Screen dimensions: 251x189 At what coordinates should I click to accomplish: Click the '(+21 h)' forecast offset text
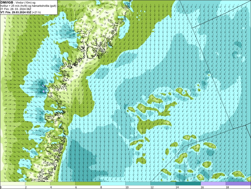coord(36,12)
